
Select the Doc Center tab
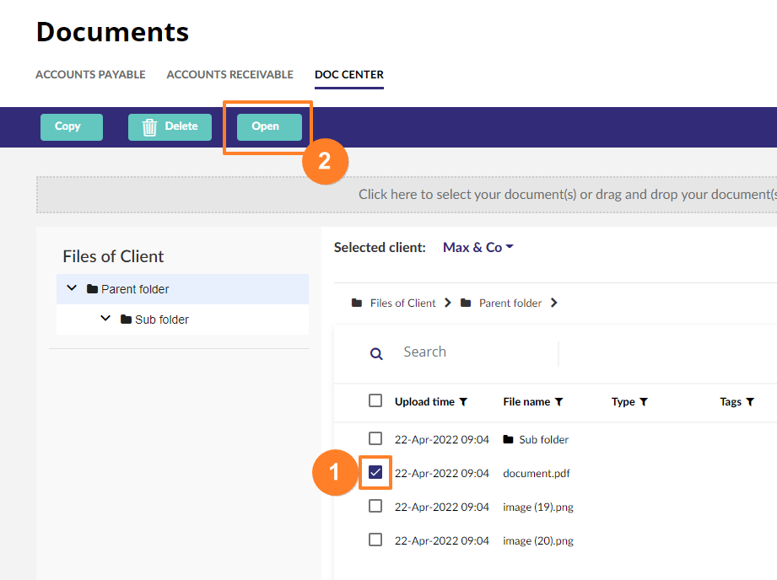click(349, 75)
